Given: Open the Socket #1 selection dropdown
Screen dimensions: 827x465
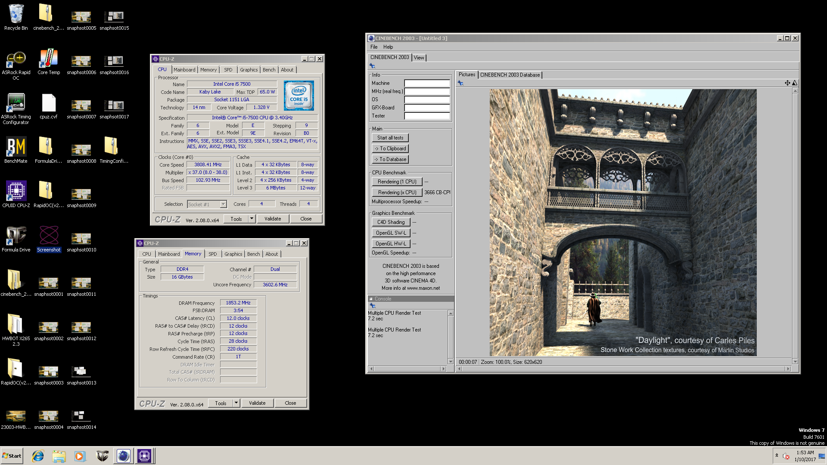Looking at the screenshot, I should [x=224, y=204].
